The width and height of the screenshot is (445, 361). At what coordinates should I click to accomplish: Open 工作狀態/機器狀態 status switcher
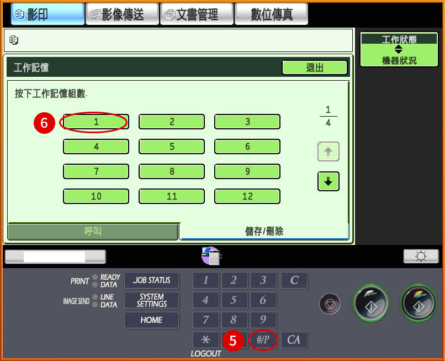(x=399, y=49)
